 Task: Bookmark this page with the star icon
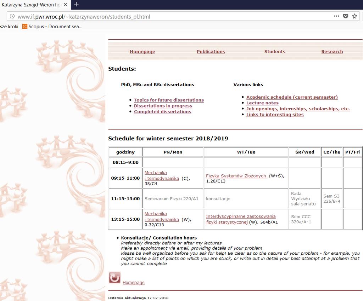point(354,16)
